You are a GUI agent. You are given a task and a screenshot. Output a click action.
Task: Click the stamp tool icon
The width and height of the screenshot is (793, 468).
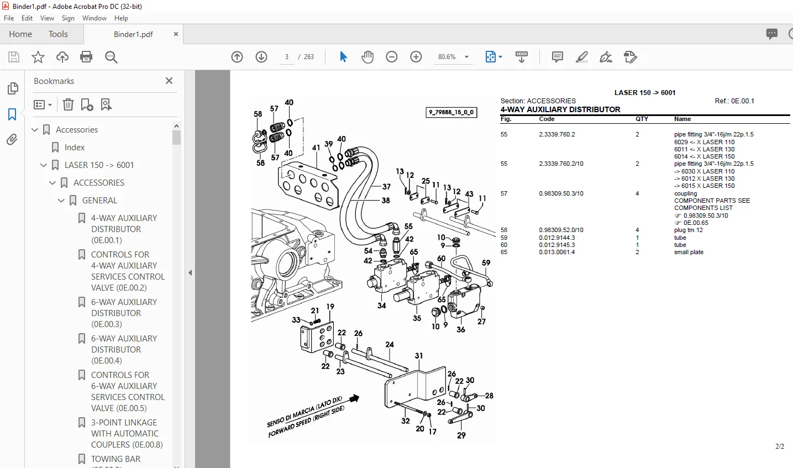click(x=631, y=57)
